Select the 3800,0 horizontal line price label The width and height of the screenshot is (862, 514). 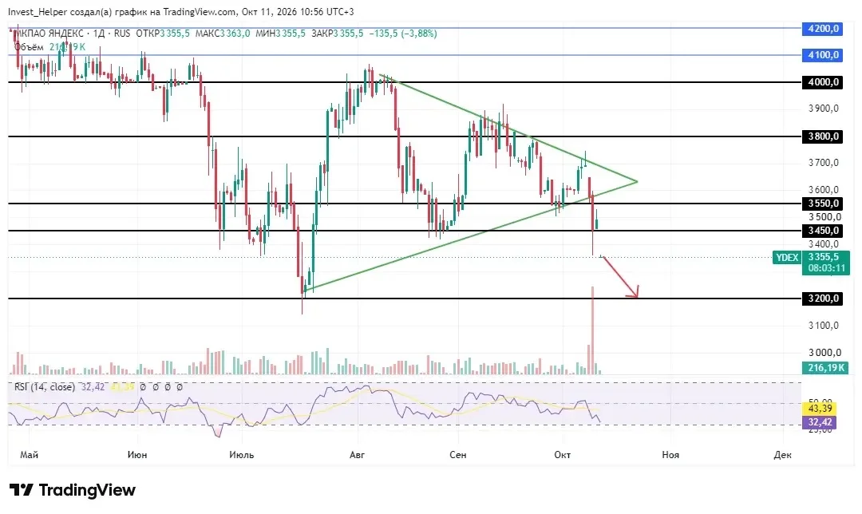[x=822, y=136]
